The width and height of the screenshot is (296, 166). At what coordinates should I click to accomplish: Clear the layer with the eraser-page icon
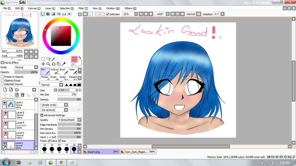17,95
